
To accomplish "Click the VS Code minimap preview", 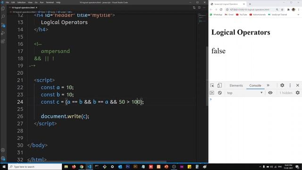I will (x=202, y=18).
